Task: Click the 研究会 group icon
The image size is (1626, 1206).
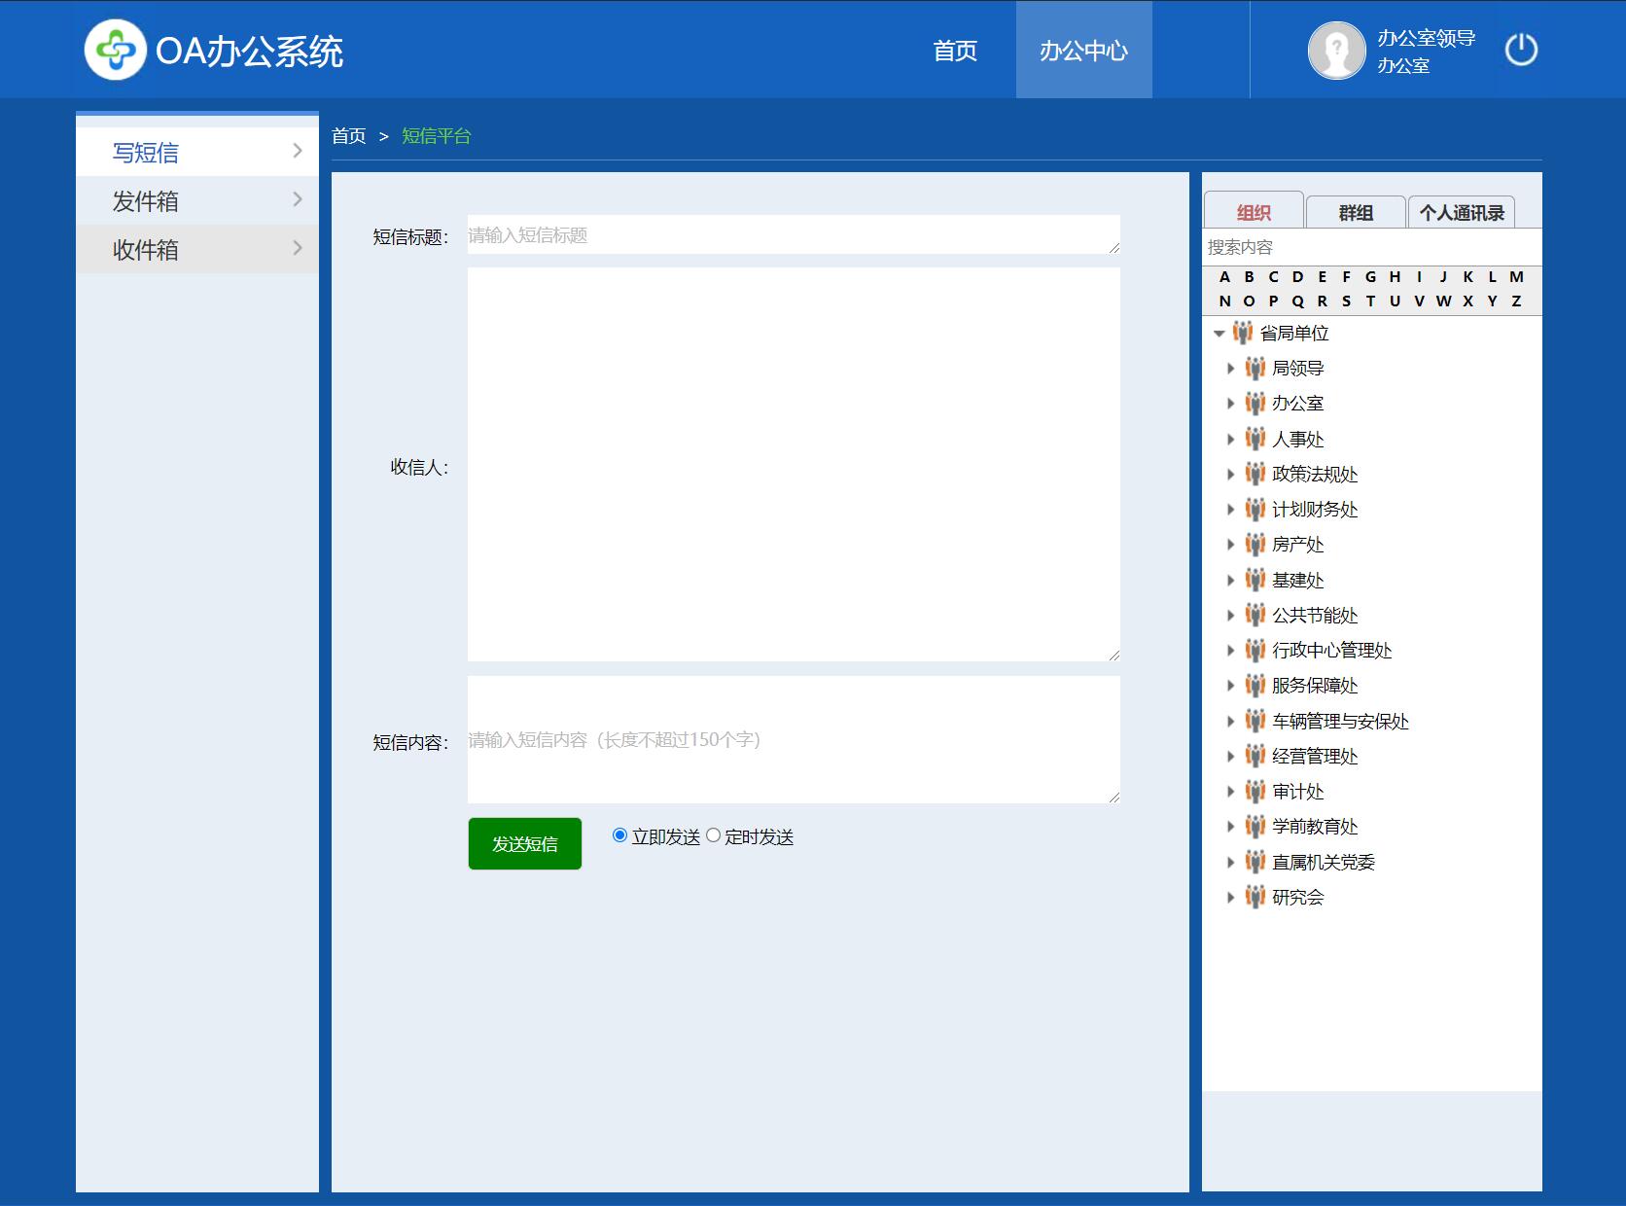Action: (x=1255, y=898)
